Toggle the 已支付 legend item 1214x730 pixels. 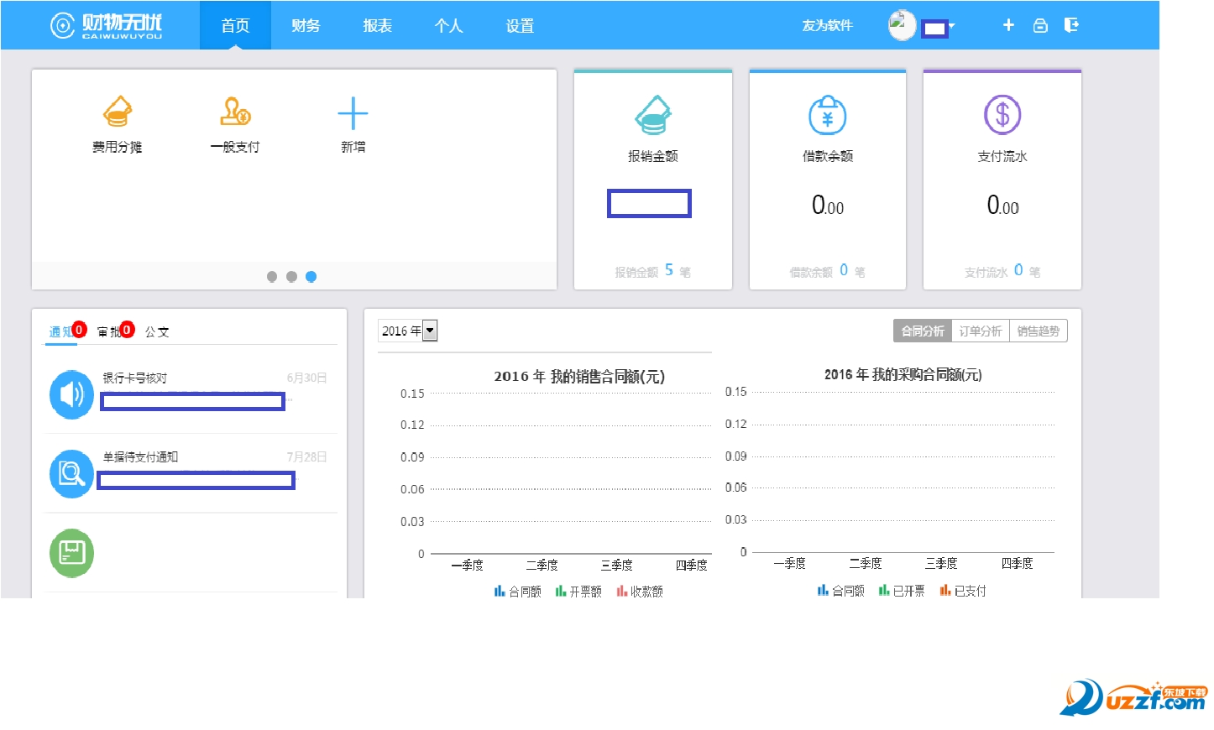coord(963,591)
